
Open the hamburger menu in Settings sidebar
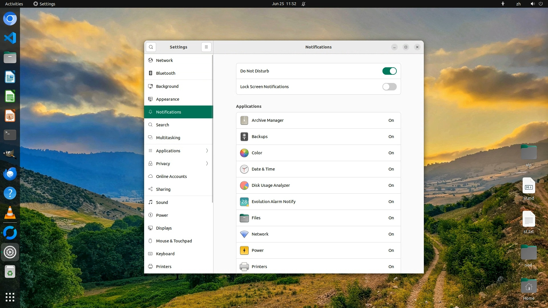[206, 47]
